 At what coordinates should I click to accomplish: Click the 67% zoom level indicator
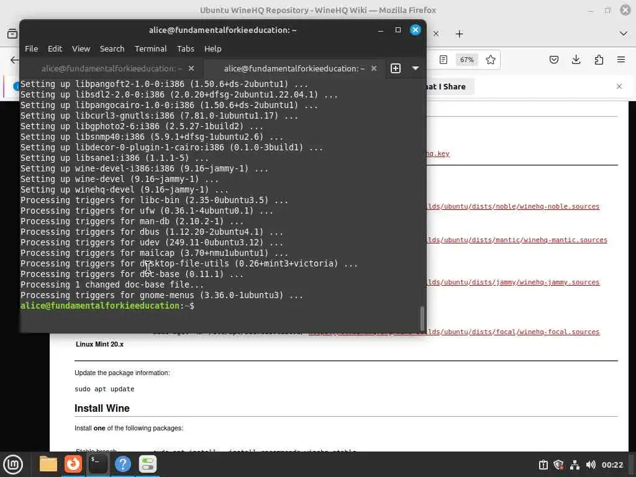[466, 60]
